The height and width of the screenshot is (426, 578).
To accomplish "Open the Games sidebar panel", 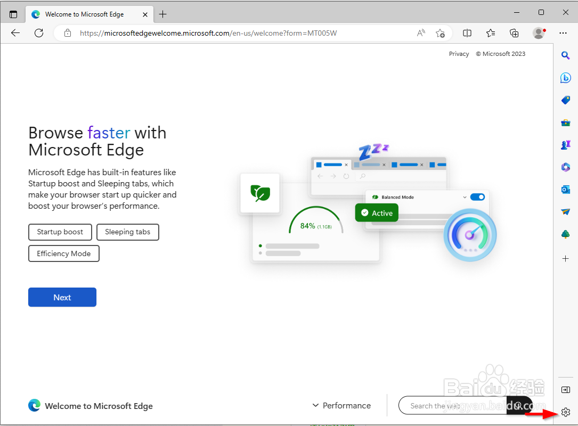I will (x=565, y=144).
